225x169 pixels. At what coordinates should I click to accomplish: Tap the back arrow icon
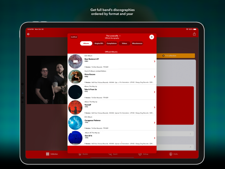click(x=29, y=34)
